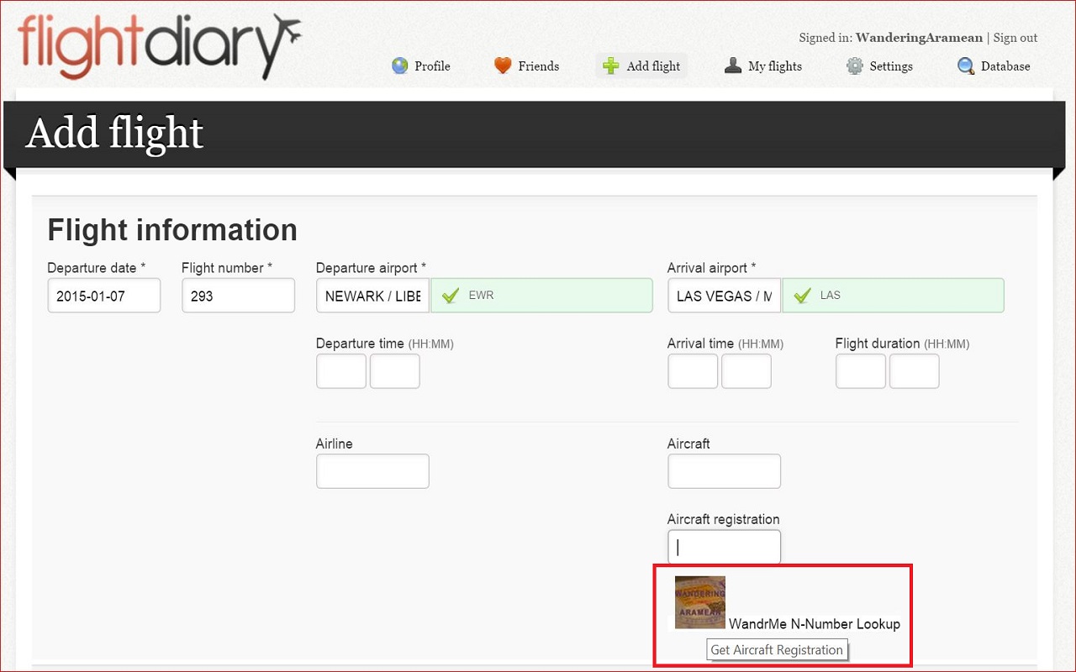The height and width of the screenshot is (672, 1076).
Task: Click the Aircraft input field
Action: pos(724,471)
